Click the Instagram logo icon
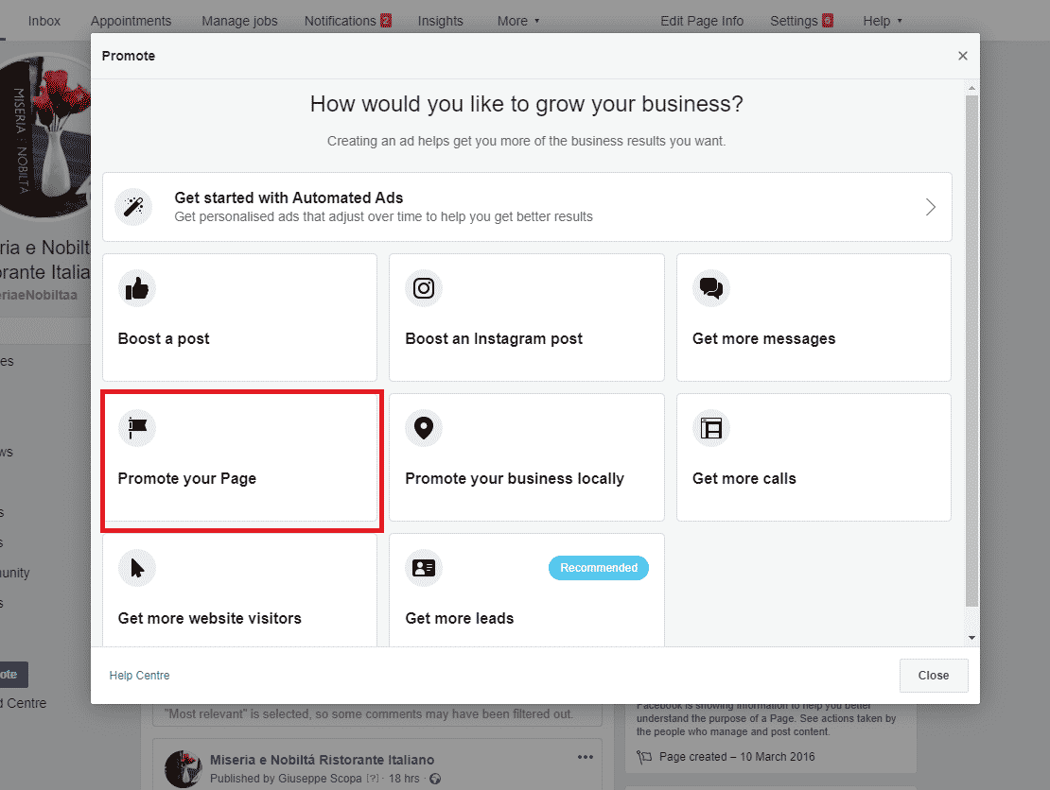1050x790 pixels. [x=424, y=288]
